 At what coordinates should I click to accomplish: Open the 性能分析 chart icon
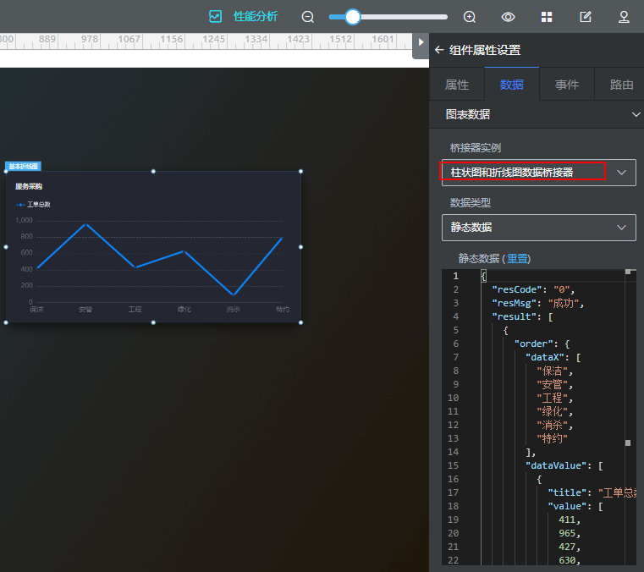click(x=215, y=16)
